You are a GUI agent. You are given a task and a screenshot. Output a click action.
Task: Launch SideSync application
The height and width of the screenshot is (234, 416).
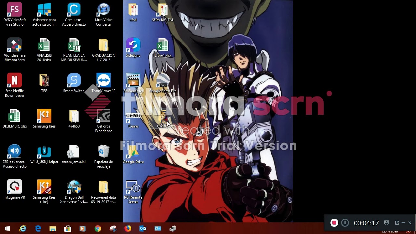133,48
